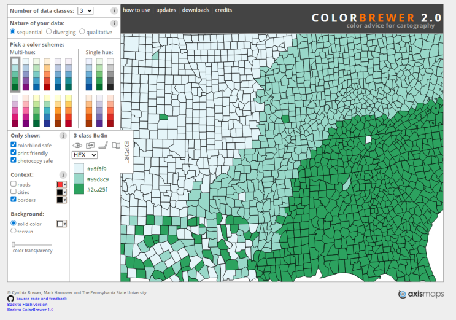
Task: Select the PuBuGn ramp ending in dark teal
Action: click(x=68, y=74)
